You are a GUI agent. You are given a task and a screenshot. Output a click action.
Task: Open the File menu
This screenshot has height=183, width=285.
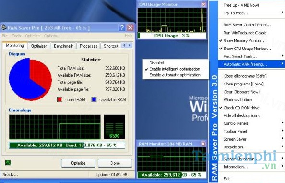pyautogui.click(x=5, y=36)
